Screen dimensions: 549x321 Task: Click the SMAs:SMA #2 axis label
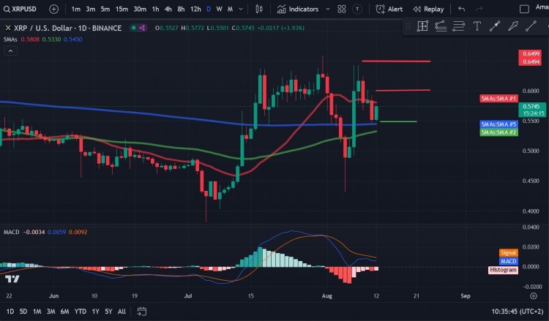[498, 132]
